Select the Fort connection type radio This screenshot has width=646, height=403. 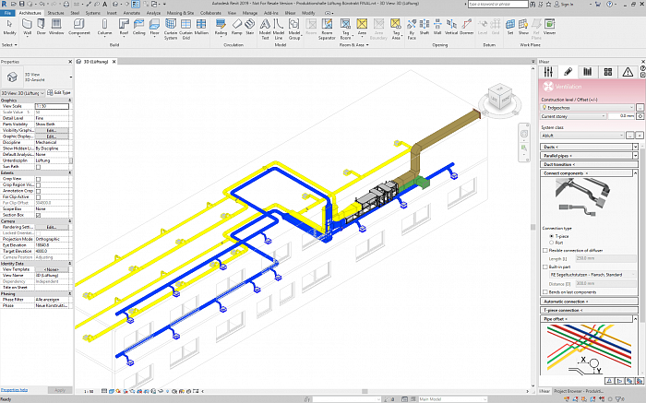(x=551, y=243)
